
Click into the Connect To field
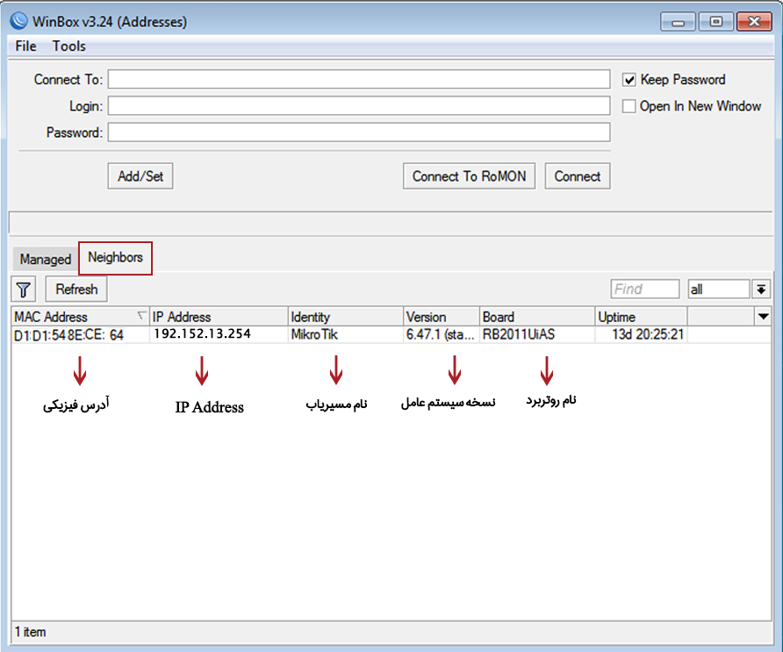click(x=358, y=80)
